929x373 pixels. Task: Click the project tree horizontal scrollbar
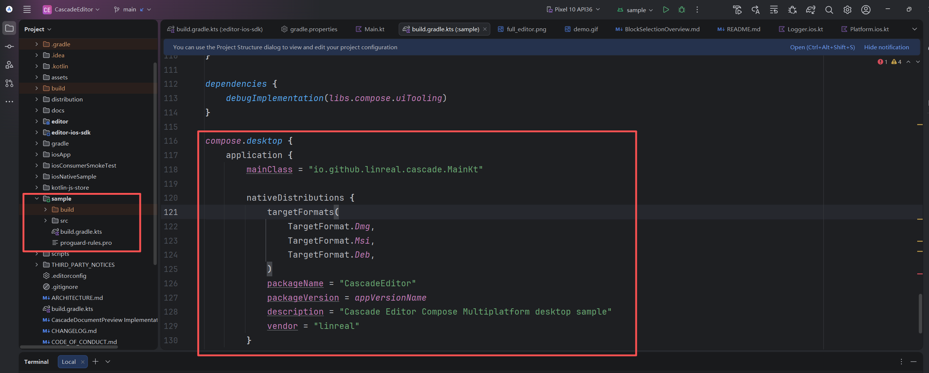(69, 347)
